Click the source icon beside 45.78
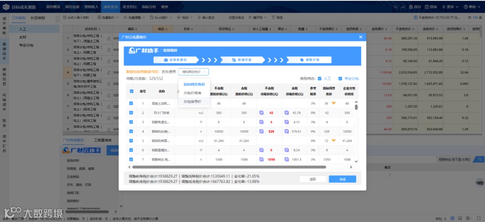 click(287, 113)
